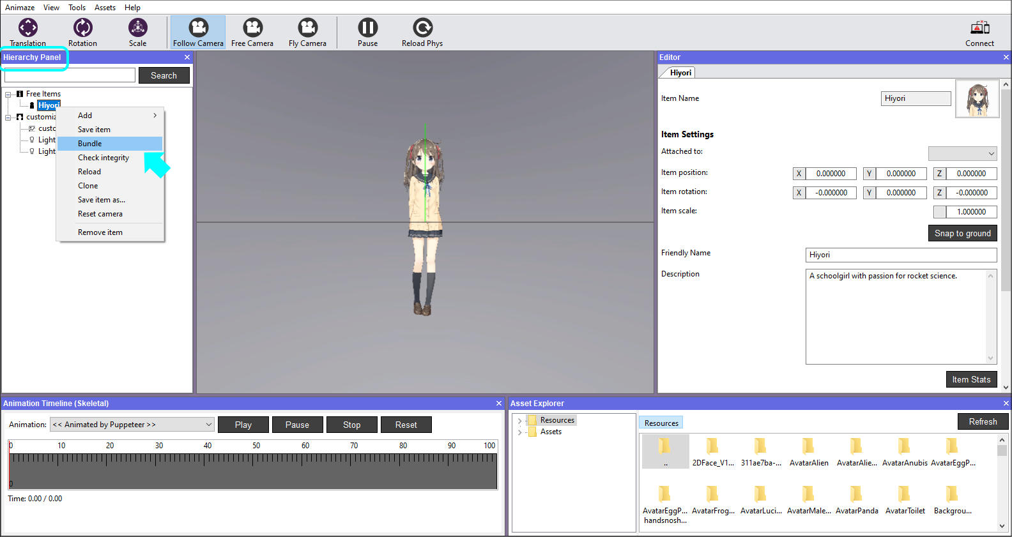The image size is (1012, 537).
Task: Open the Attached to dropdown
Action: [962, 153]
